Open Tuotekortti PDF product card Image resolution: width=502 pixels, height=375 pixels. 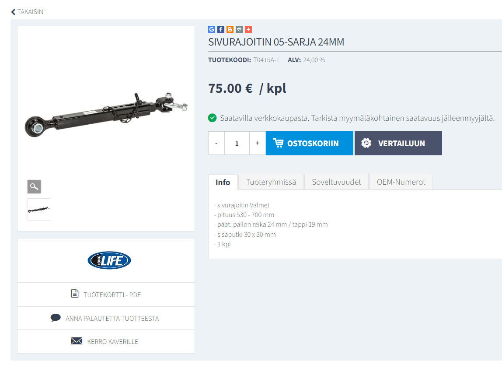point(106,294)
